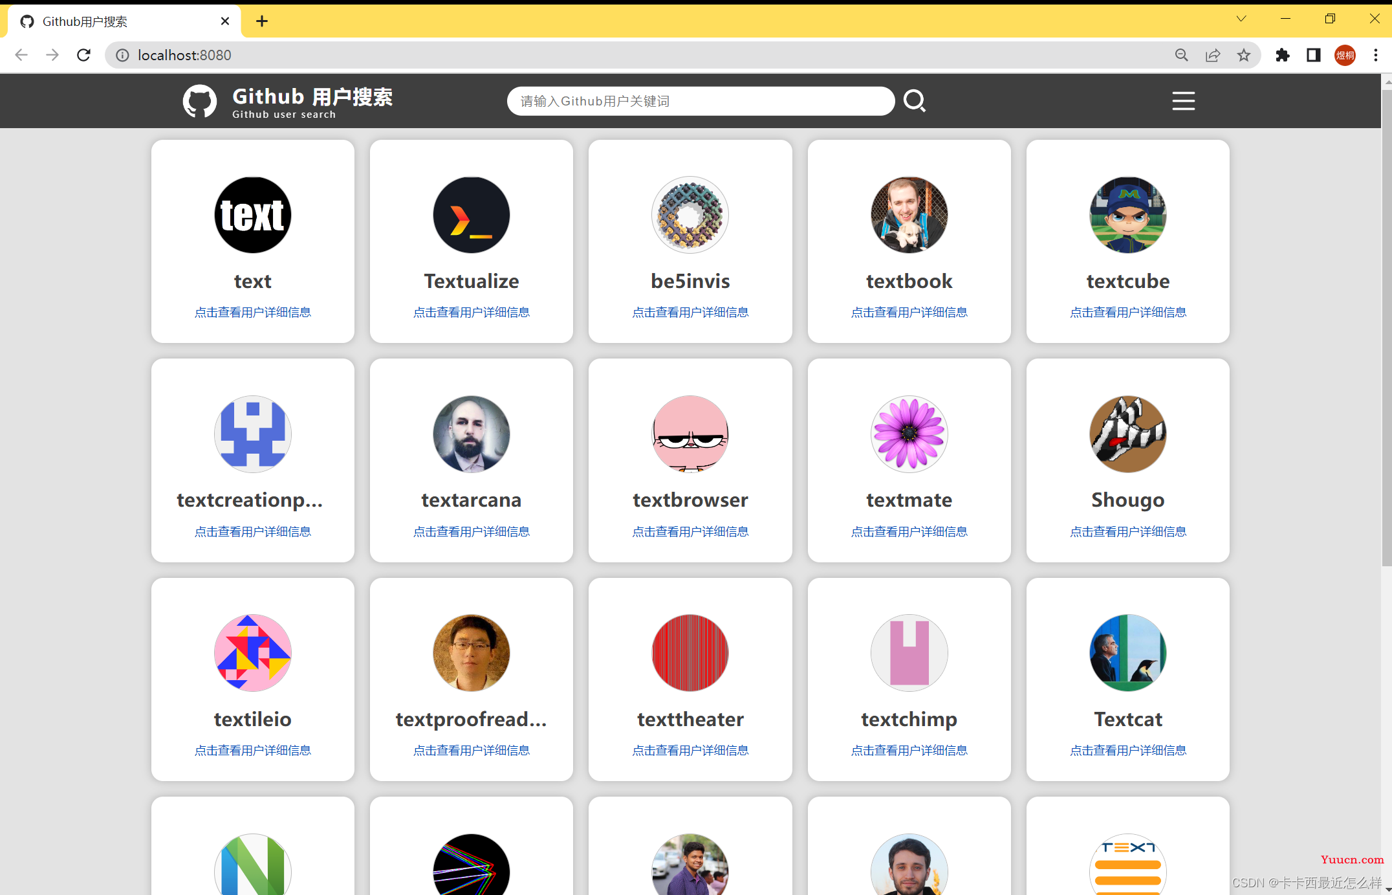Expand the tab search chevron in title bar

(x=1241, y=19)
